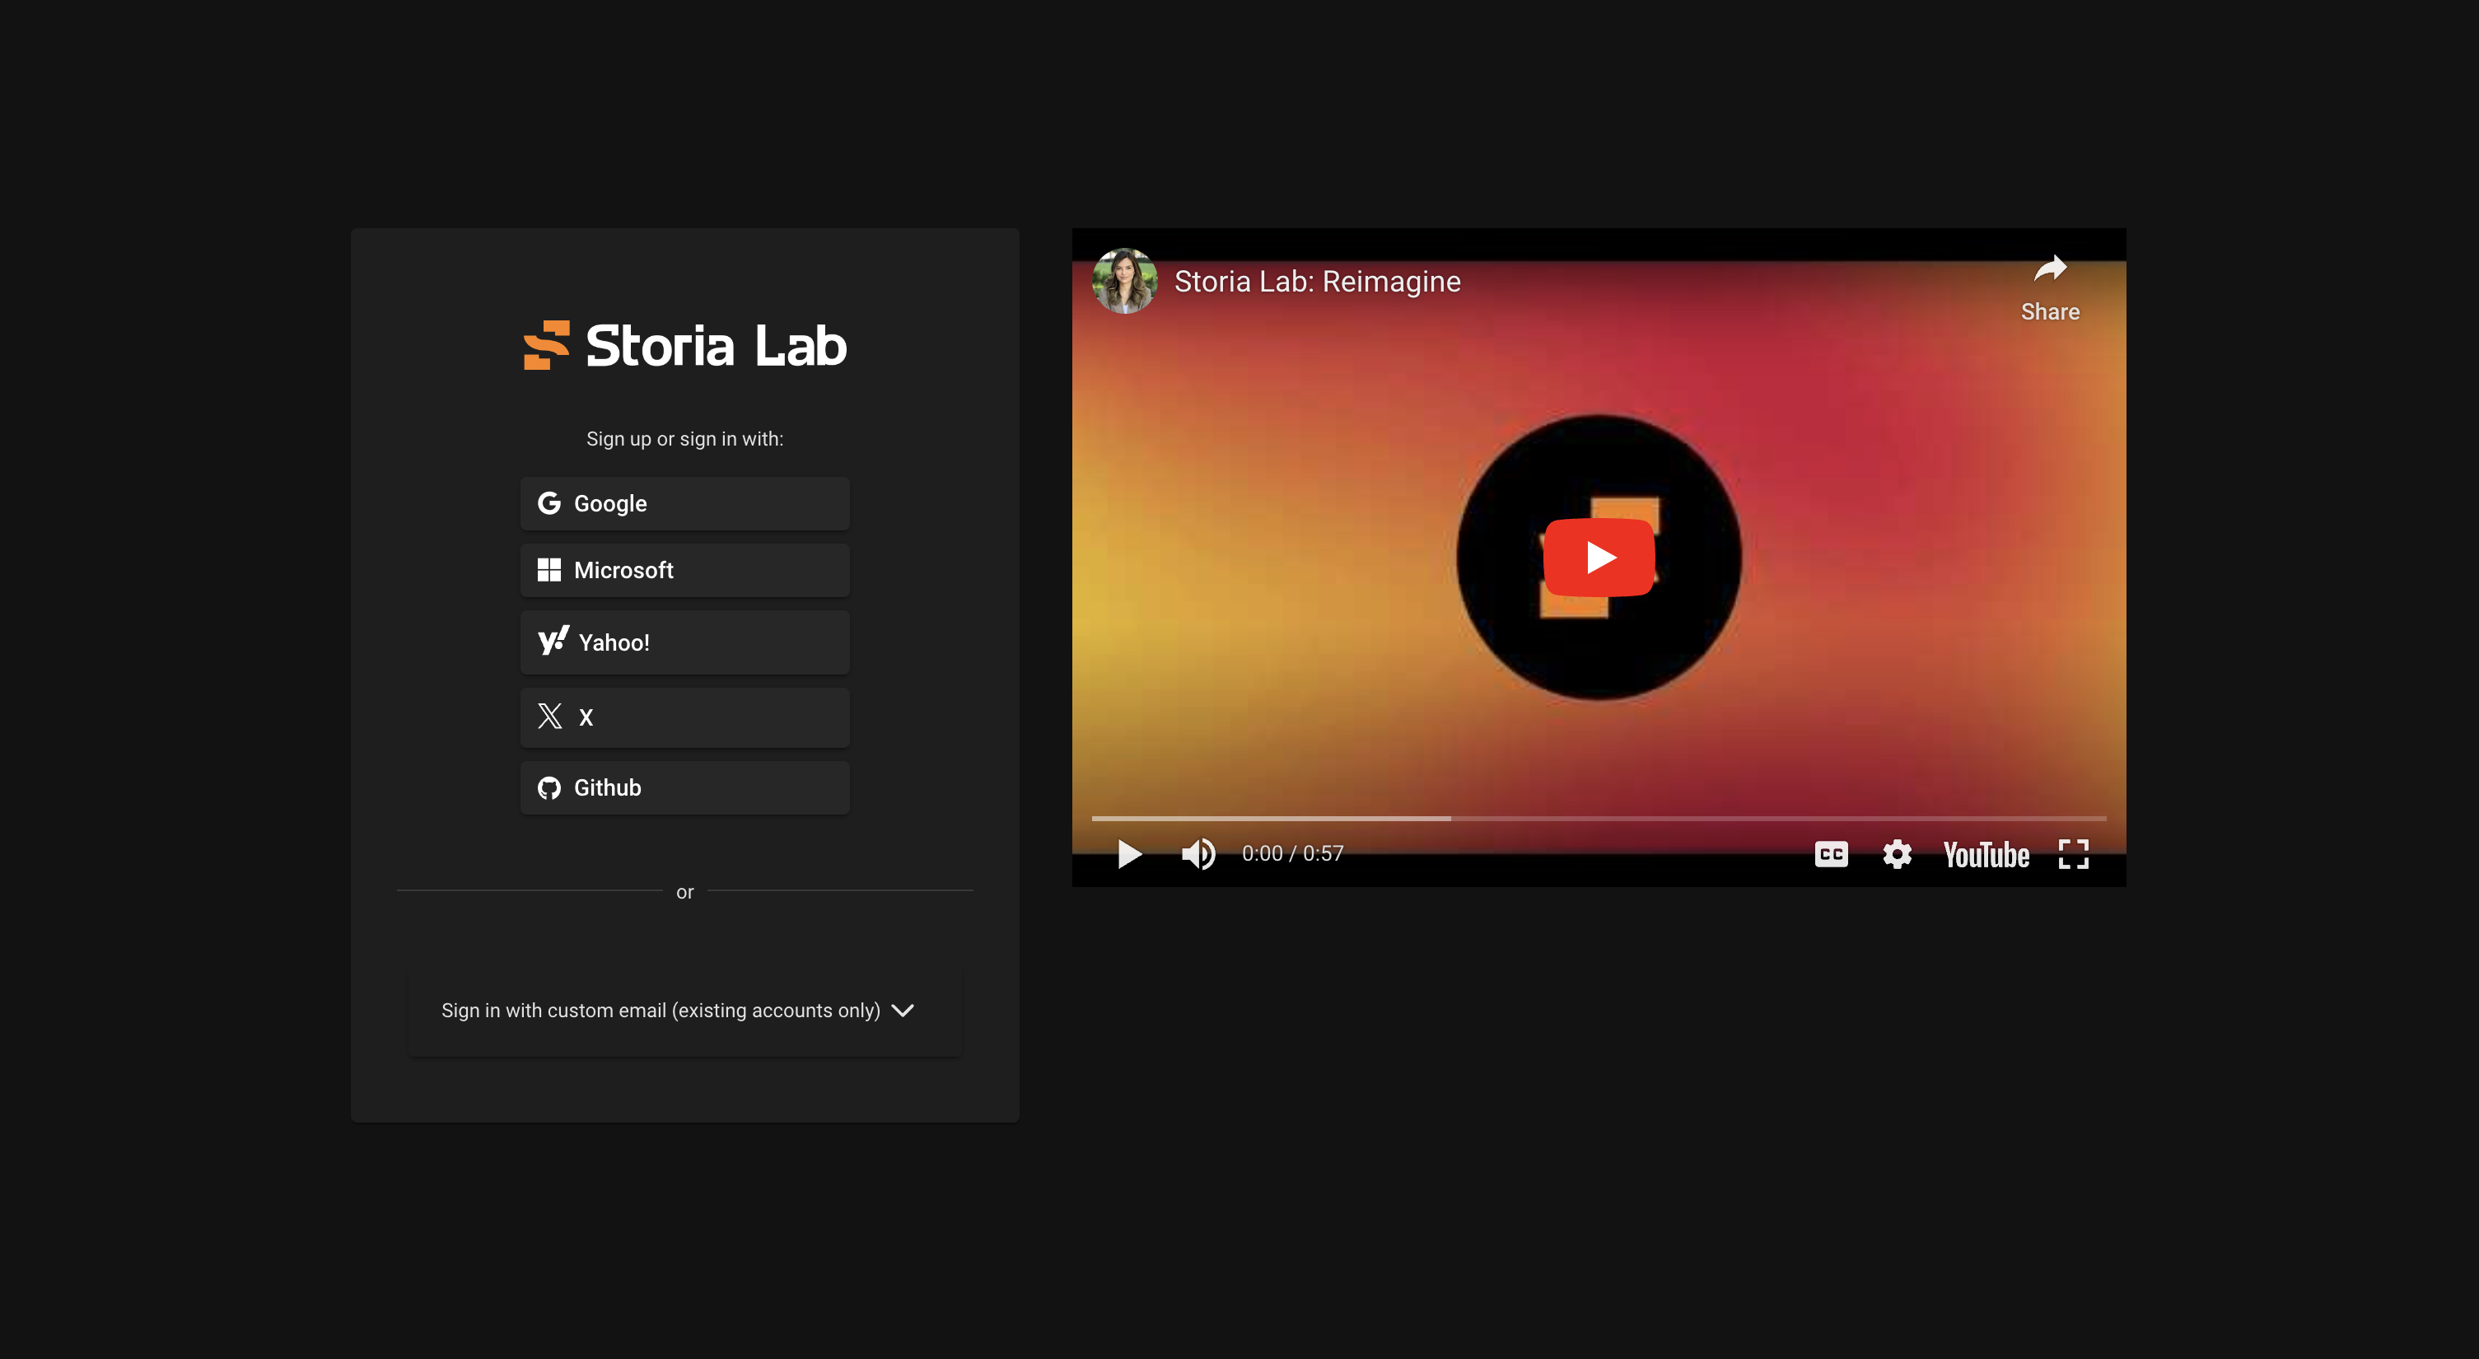Sign in with the Microsoft button
The width and height of the screenshot is (2479, 1359).
pyautogui.click(x=684, y=570)
